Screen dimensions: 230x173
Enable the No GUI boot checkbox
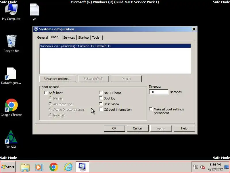click(101, 93)
